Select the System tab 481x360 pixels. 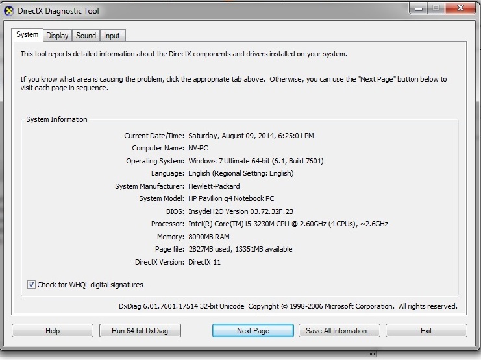(27, 35)
